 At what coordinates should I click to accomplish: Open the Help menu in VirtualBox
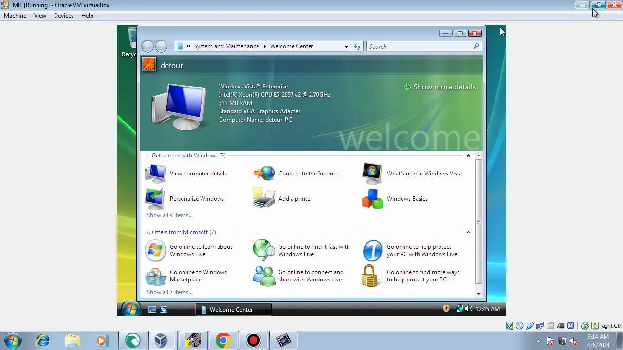click(x=87, y=16)
